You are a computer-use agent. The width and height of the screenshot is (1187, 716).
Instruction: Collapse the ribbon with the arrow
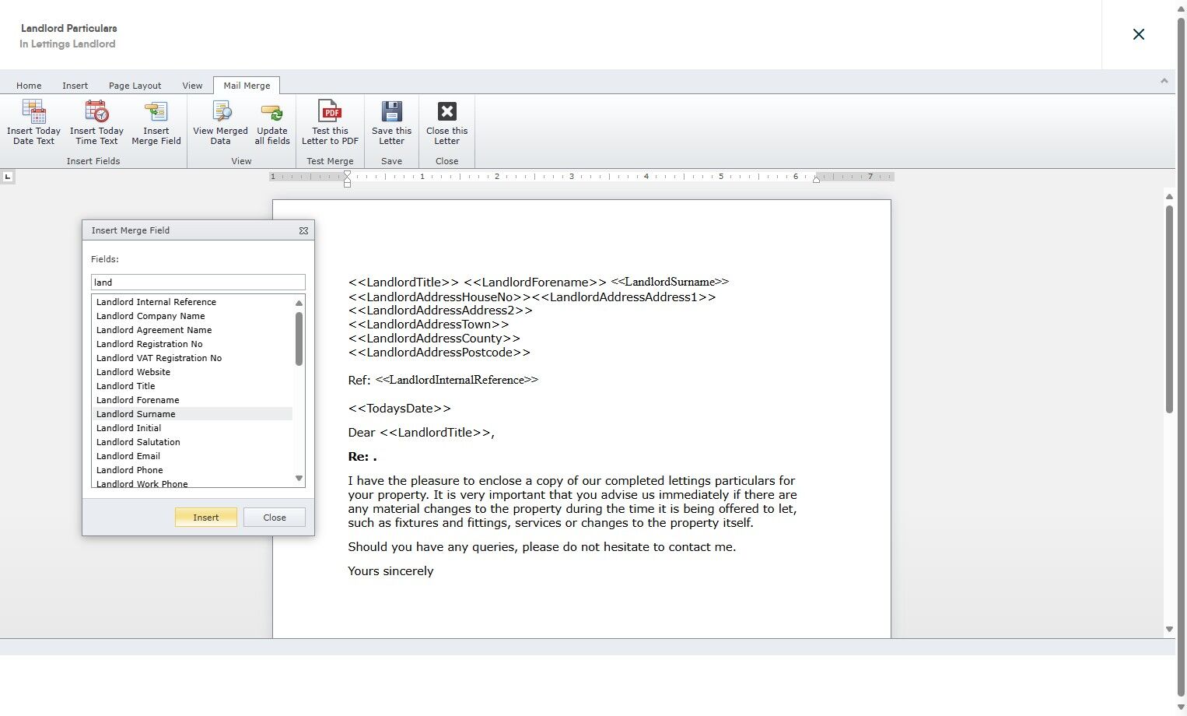[x=1164, y=81]
